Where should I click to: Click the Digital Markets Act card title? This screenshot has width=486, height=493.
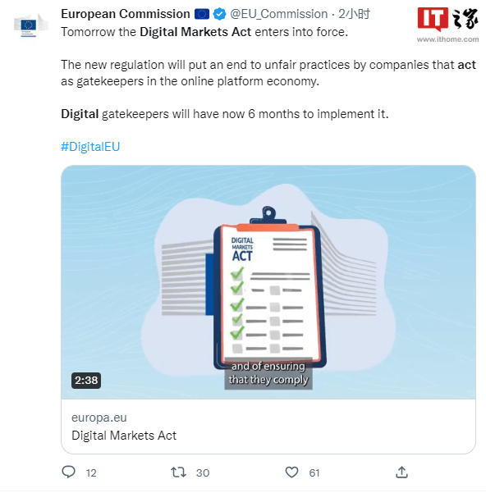(124, 436)
